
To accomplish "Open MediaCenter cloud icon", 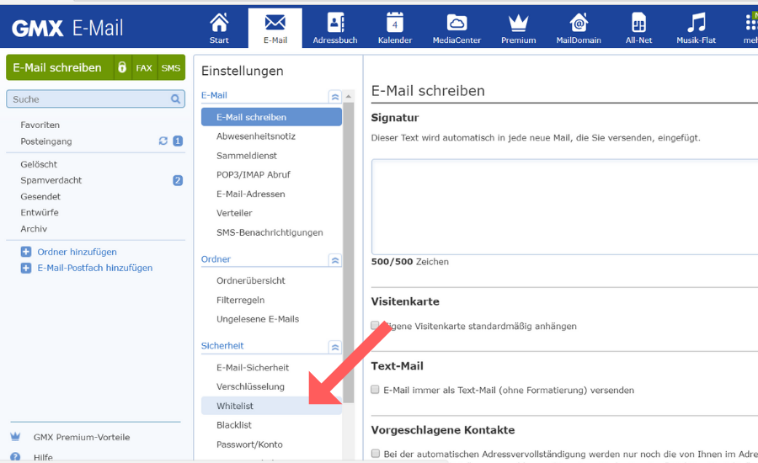I will tap(456, 24).
